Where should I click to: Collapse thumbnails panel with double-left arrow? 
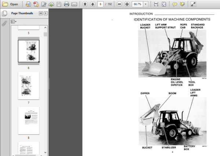[x=41, y=13]
